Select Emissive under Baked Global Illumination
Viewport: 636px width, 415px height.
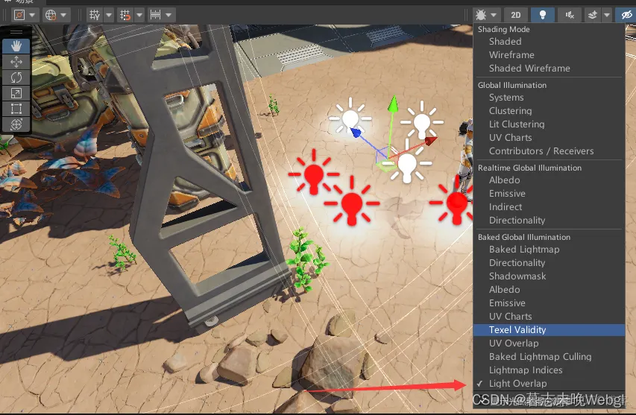tap(549, 302)
